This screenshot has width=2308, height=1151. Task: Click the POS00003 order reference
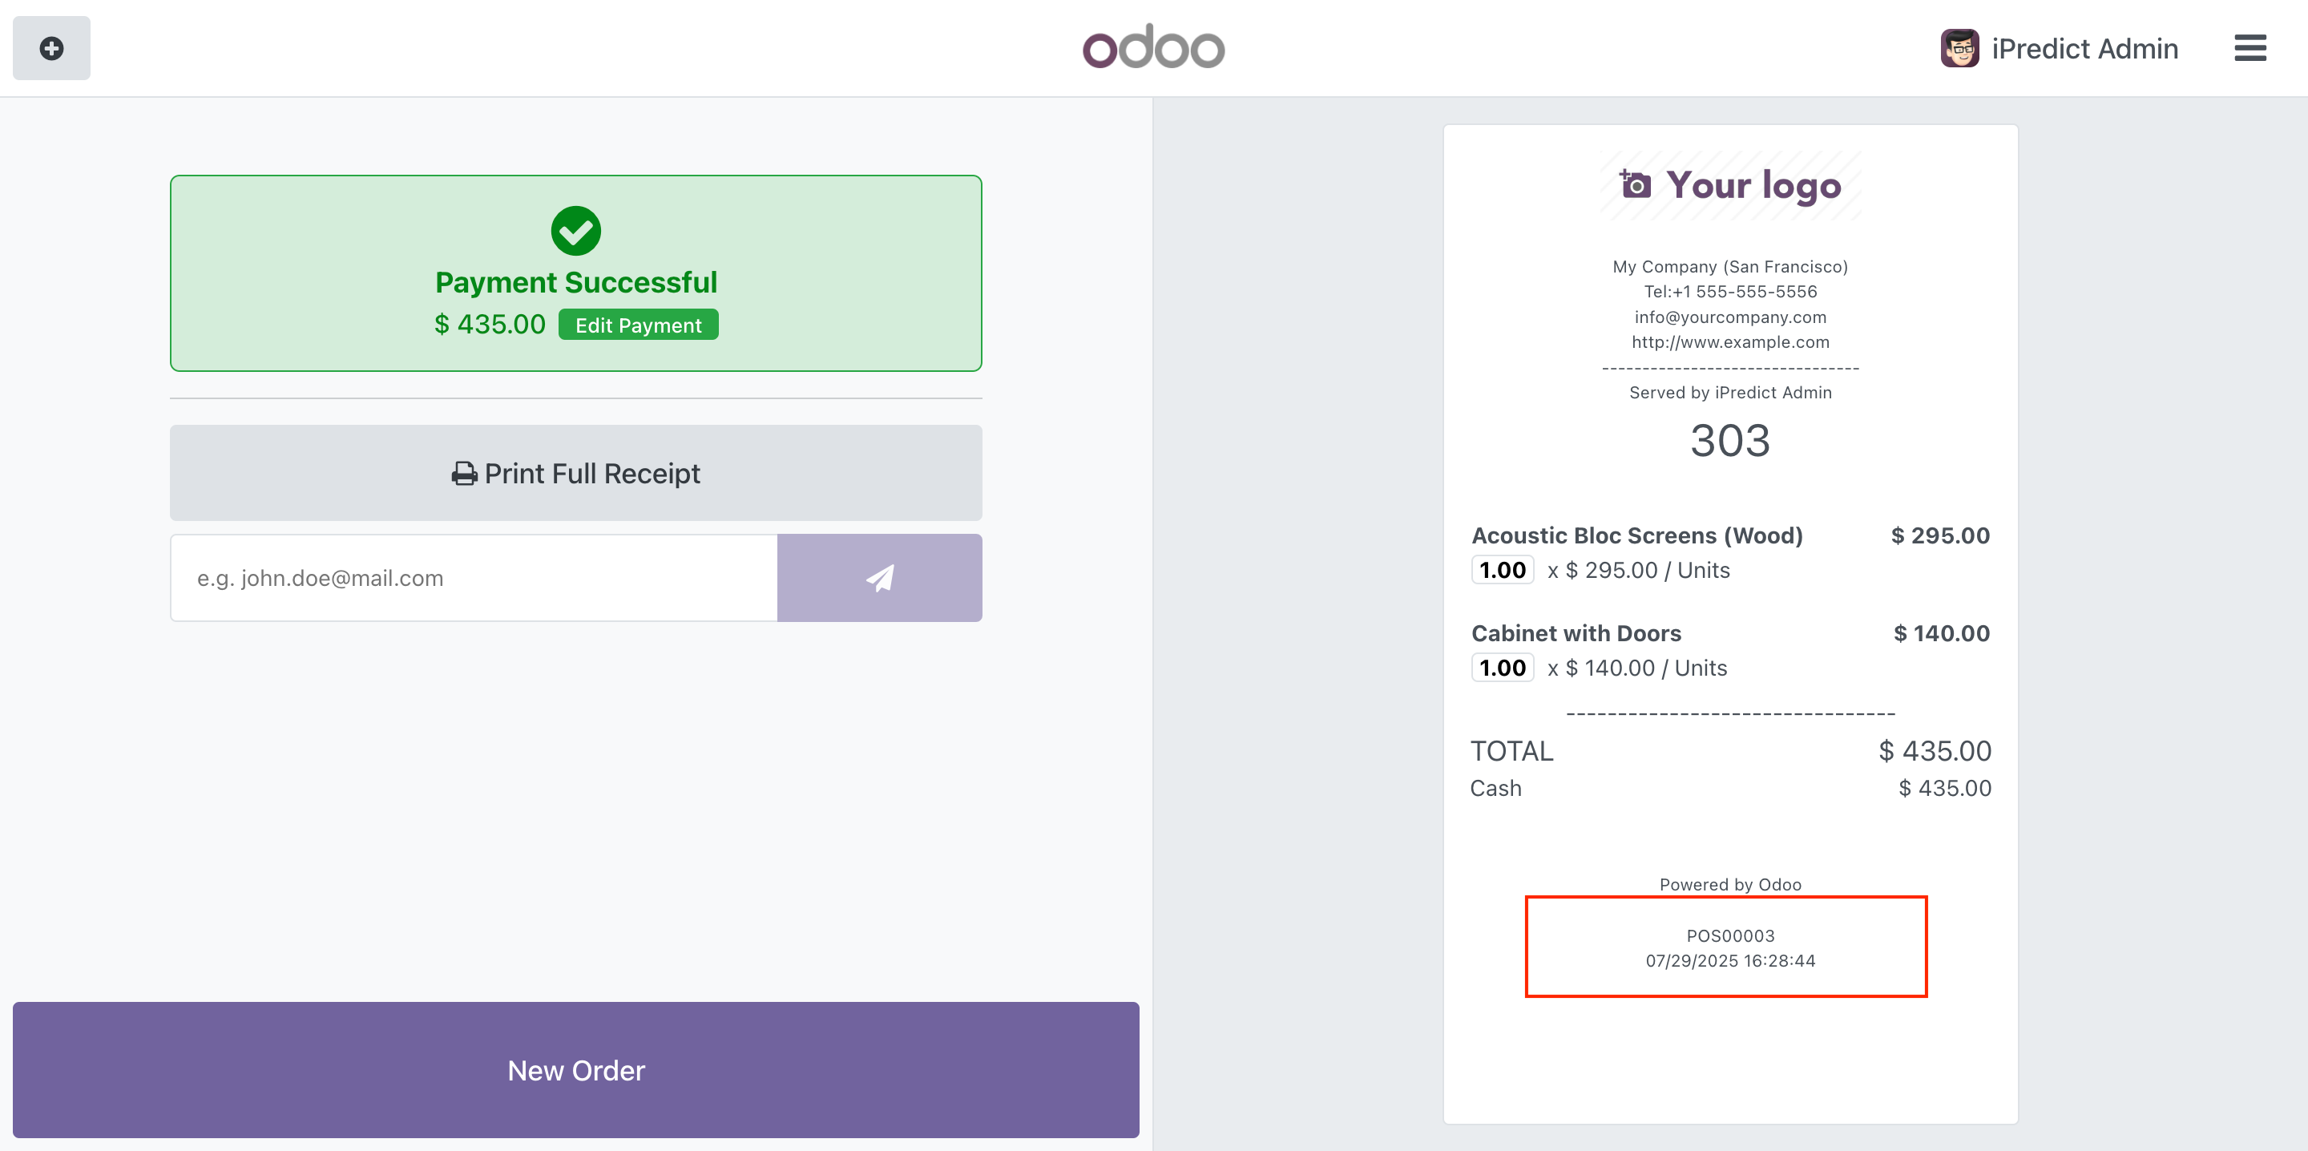click(x=1729, y=936)
